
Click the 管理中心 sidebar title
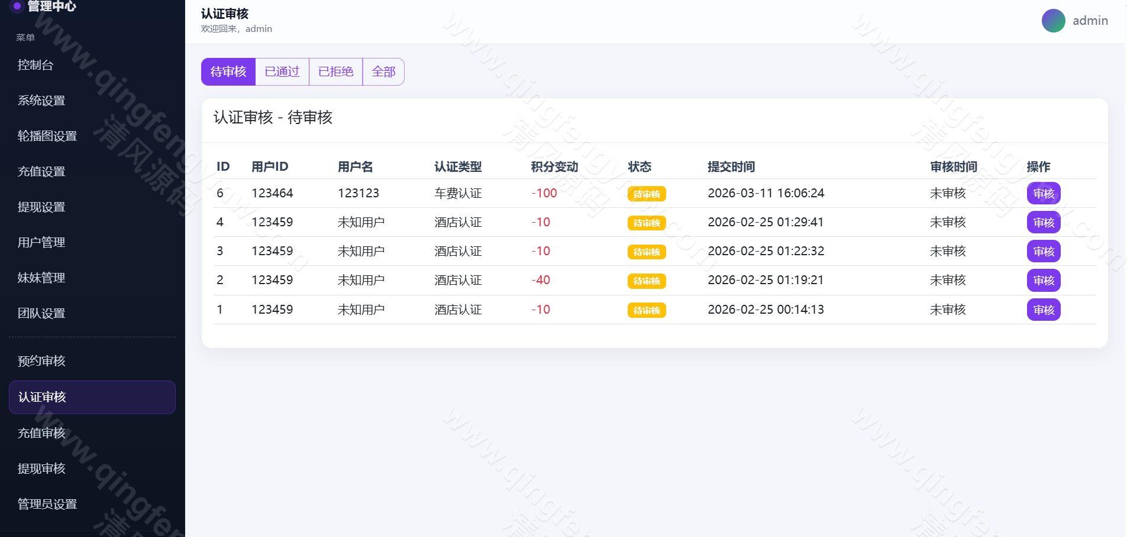(x=52, y=6)
